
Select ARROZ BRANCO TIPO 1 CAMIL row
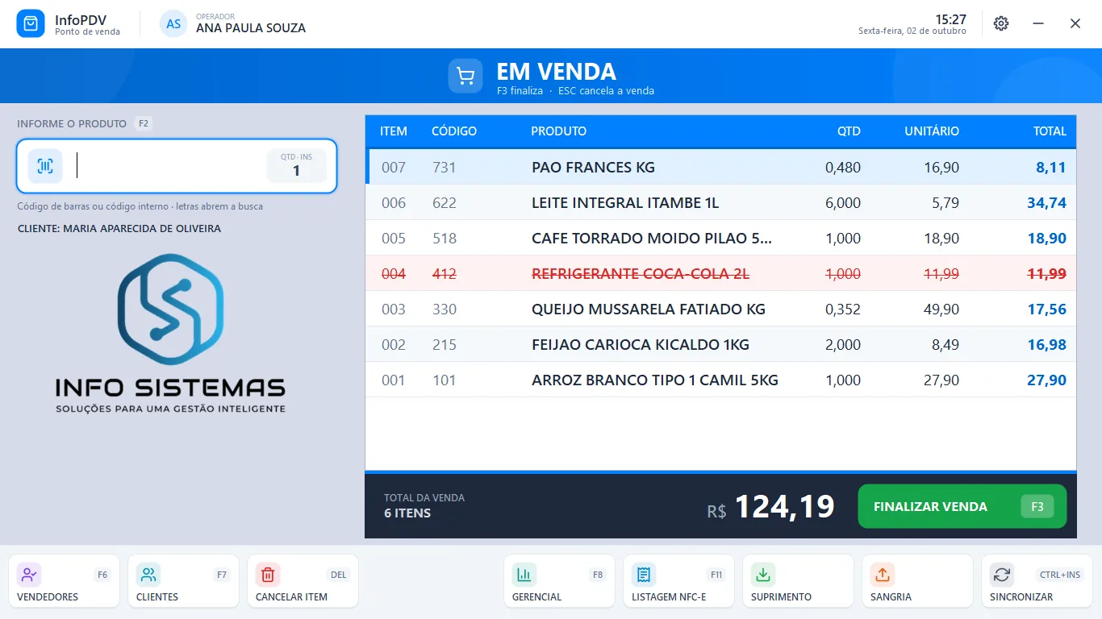click(x=721, y=380)
